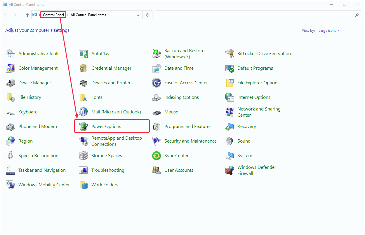Open the Power Options icon
The width and height of the screenshot is (365, 235).
click(84, 127)
